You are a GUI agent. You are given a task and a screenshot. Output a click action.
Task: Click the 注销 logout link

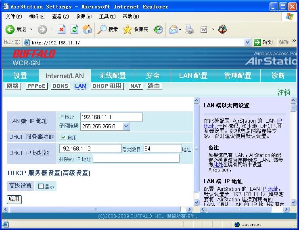click(283, 92)
